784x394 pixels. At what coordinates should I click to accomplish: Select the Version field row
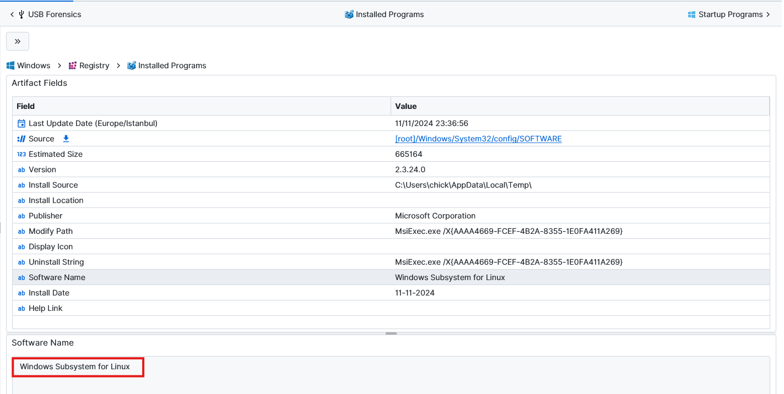click(x=202, y=169)
